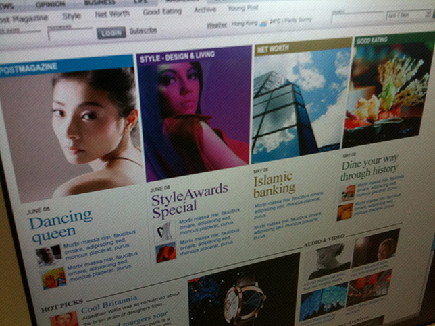
Task: Open the Archive navigation link
Action: pos(205,10)
